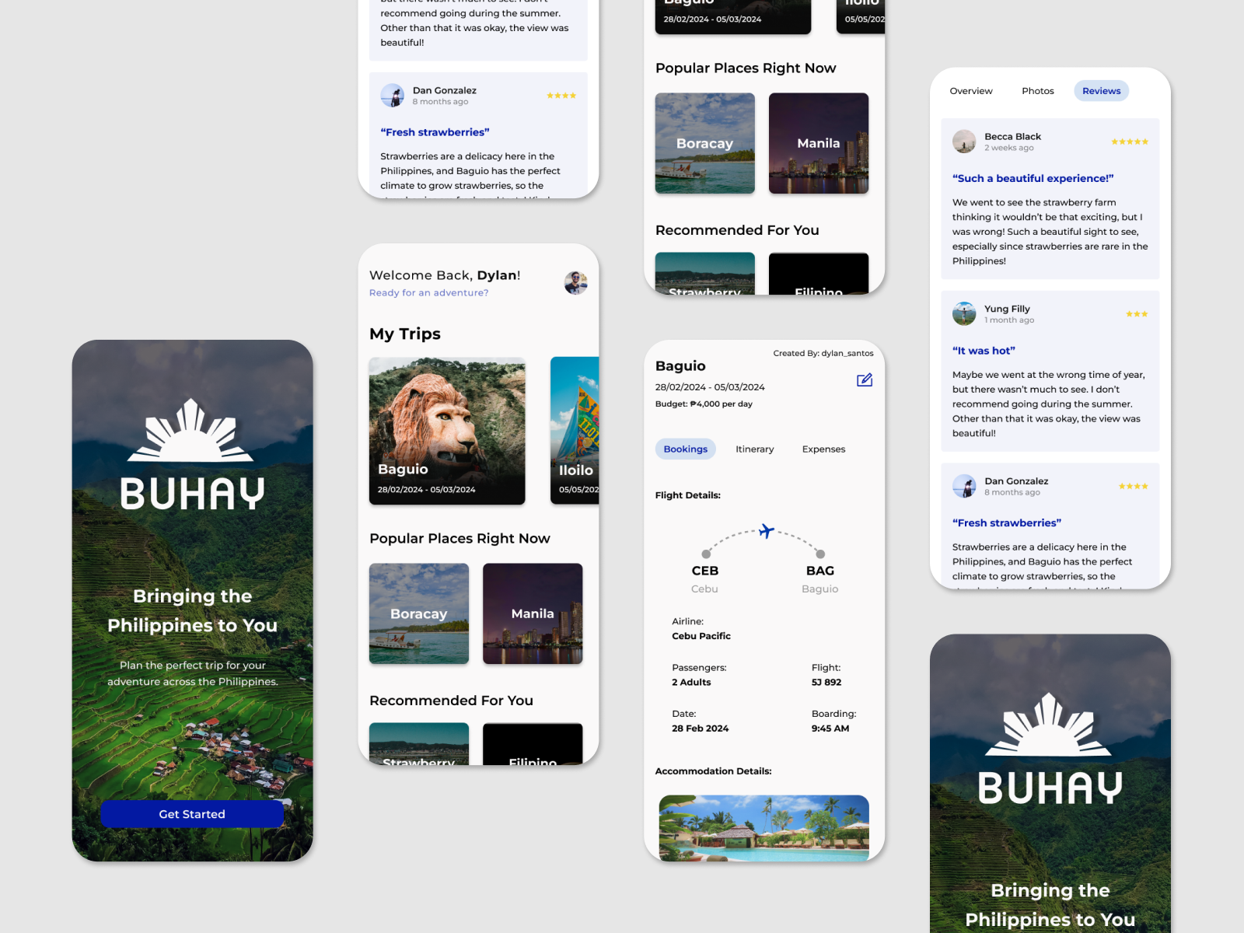Click Dan Gonzalez's avatar in the cropped reviews screen
The image size is (1244, 933).
[393, 96]
